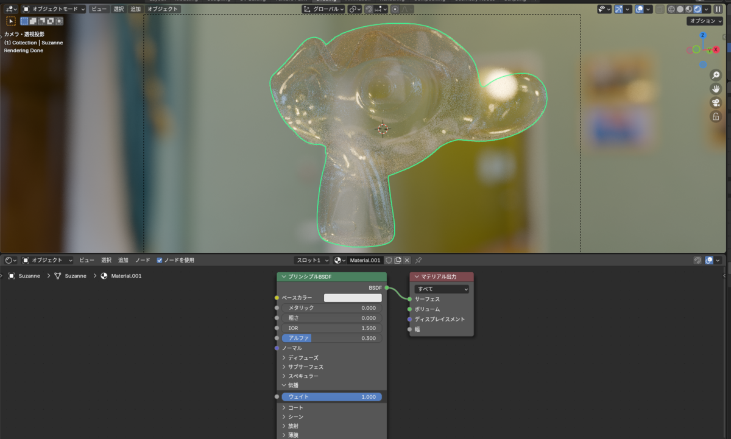Screen dimensions: 731x439
Task: Open the ノード menu in node editor
Action: 143,260
